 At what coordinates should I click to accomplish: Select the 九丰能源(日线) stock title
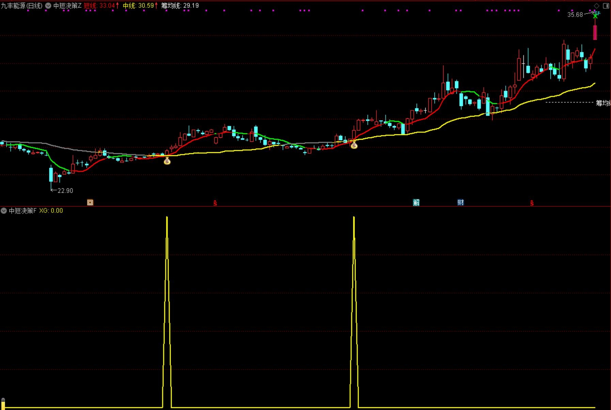pos(22,6)
